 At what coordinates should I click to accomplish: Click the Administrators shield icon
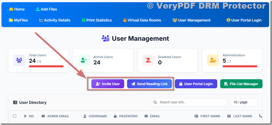tap(213, 60)
